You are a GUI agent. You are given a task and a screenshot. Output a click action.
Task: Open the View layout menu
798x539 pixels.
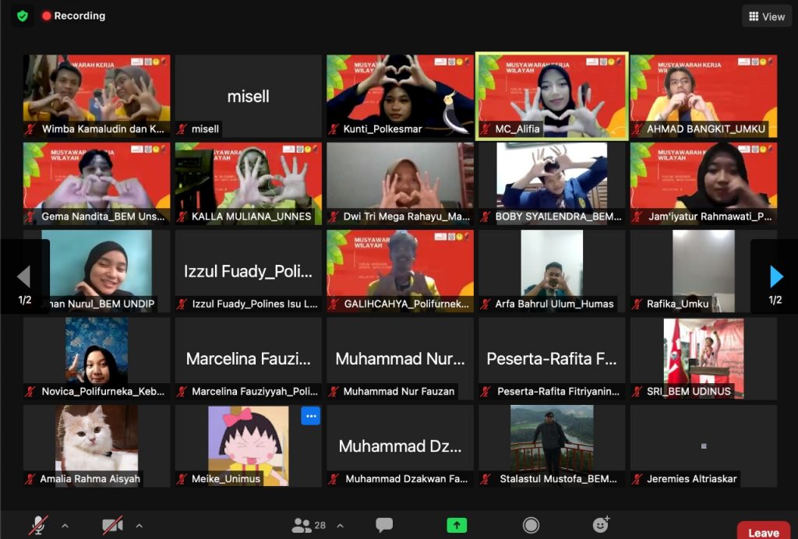coord(767,16)
